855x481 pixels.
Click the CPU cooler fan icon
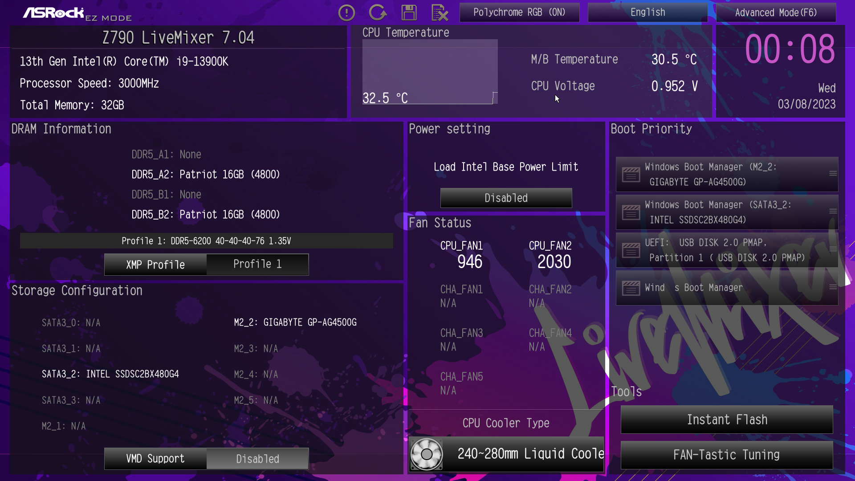click(x=426, y=454)
